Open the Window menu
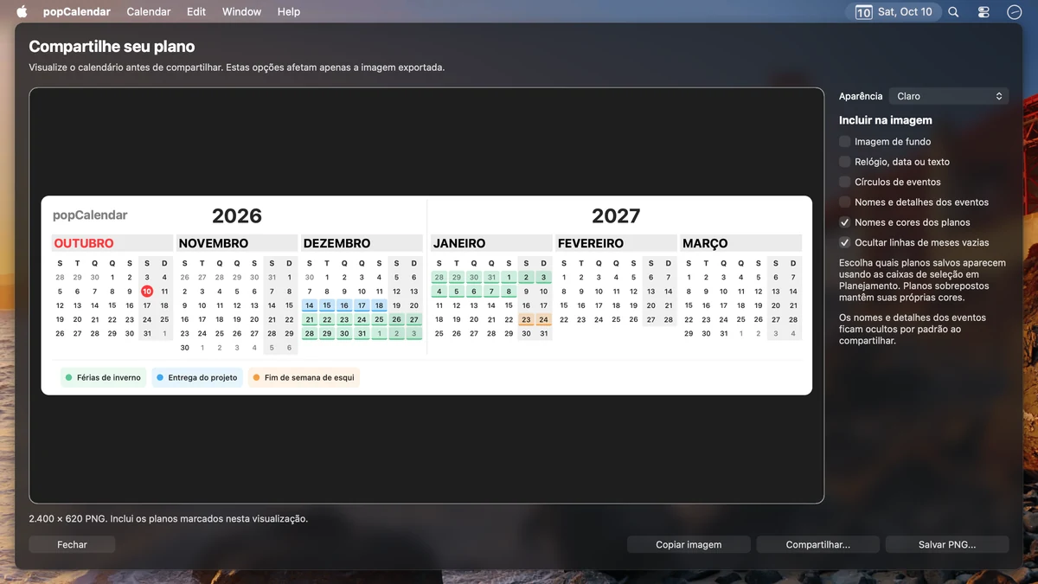 242,11
